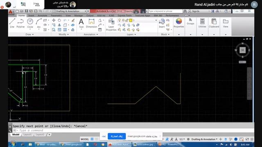Open the annotation scale 1:1 dropdown
Image resolution: width=262 pixels, height=147 pixels.
(x=182, y=139)
